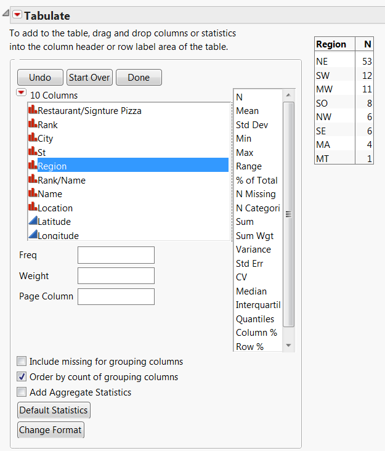Click the nominal icon next to Rank/Name
The image size is (385, 451).
point(33,180)
